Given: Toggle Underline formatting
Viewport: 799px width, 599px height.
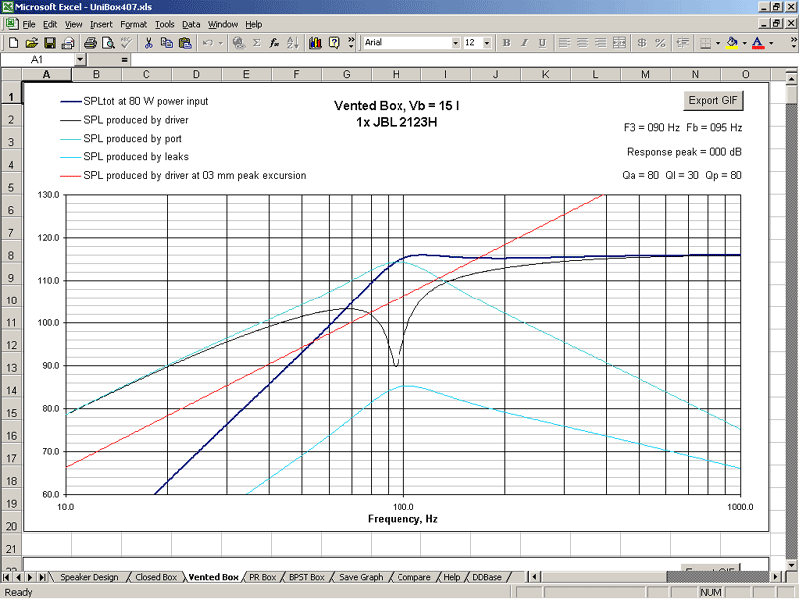Looking at the screenshot, I should pyautogui.click(x=542, y=43).
